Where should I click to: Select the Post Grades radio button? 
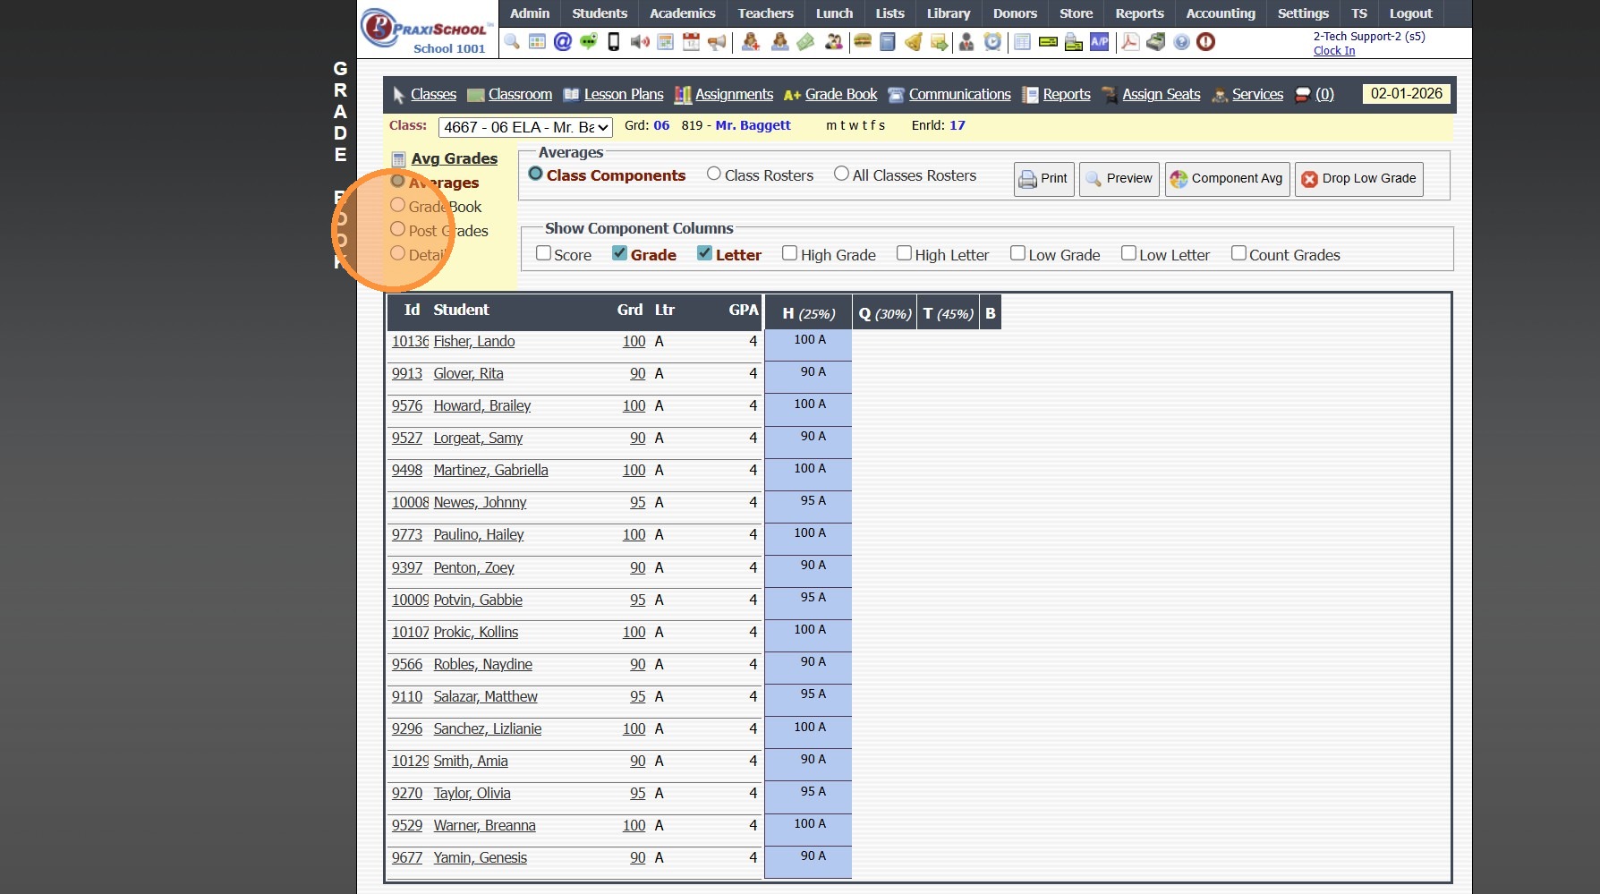[x=398, y=229]
